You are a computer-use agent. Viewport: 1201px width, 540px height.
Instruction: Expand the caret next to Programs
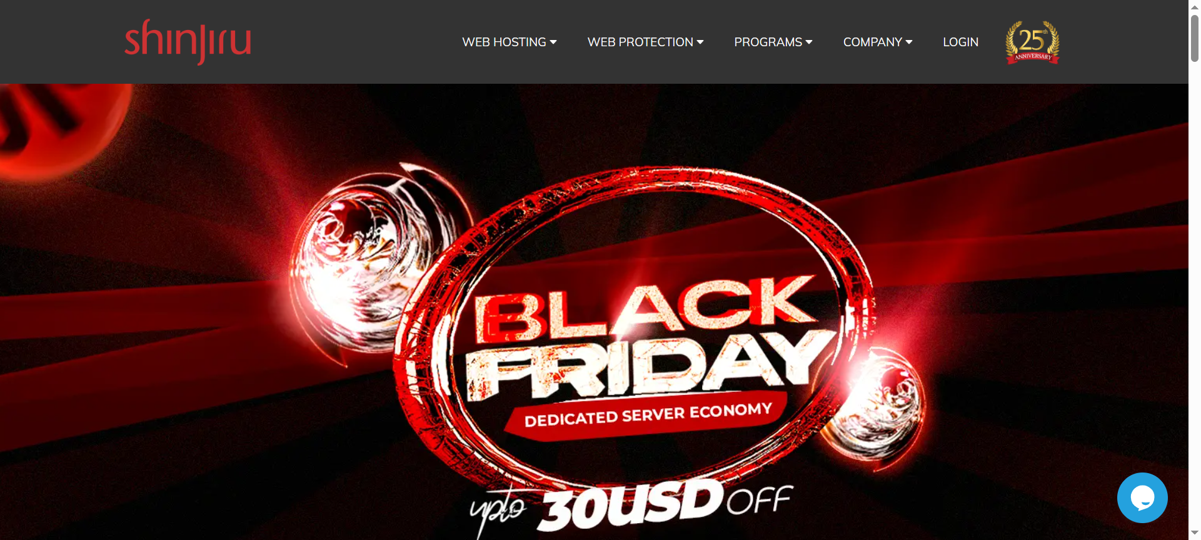tap(809, 42)
